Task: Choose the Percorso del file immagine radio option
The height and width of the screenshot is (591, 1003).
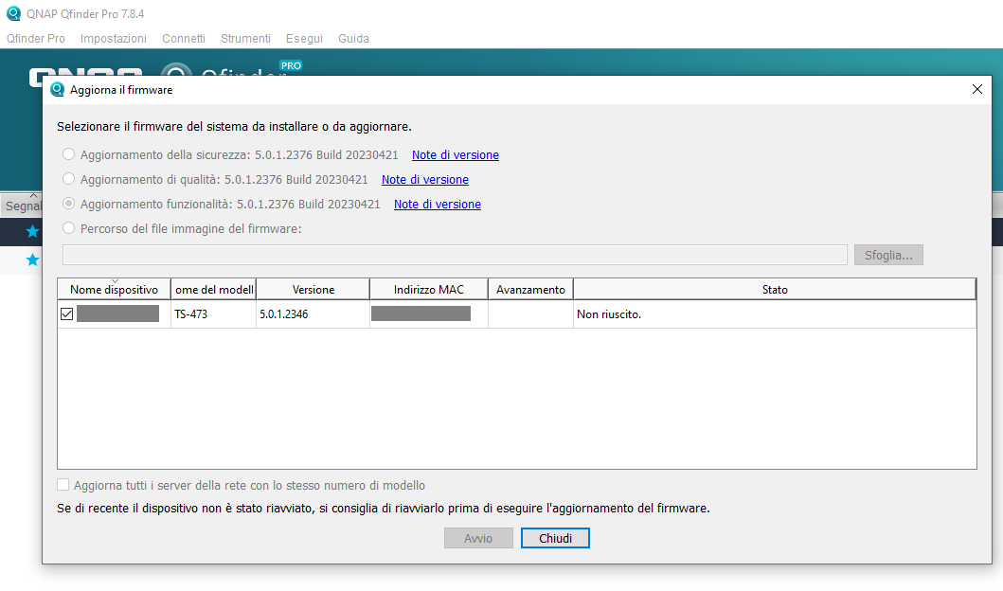Action: [69, 228]
